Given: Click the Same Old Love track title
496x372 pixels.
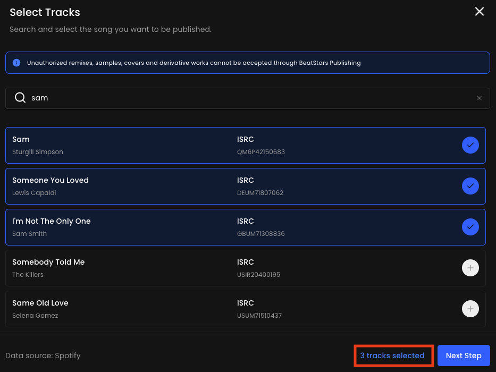Looking at the screenshot, I should click(40, 303).
